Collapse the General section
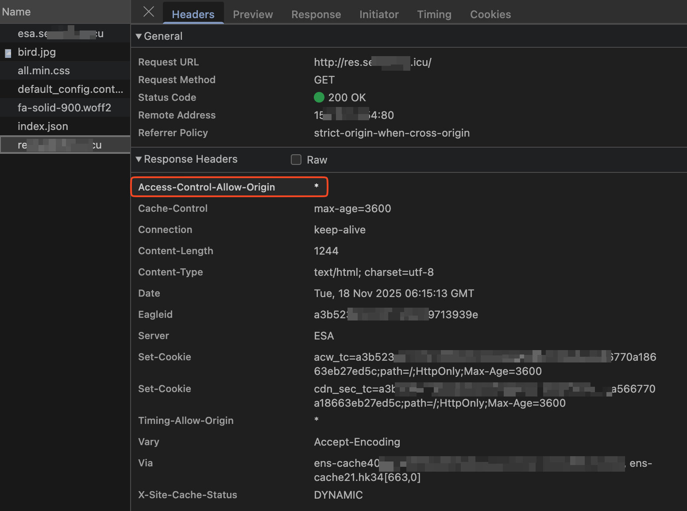Screen dimensions: 687x511 tap(139, 36)
